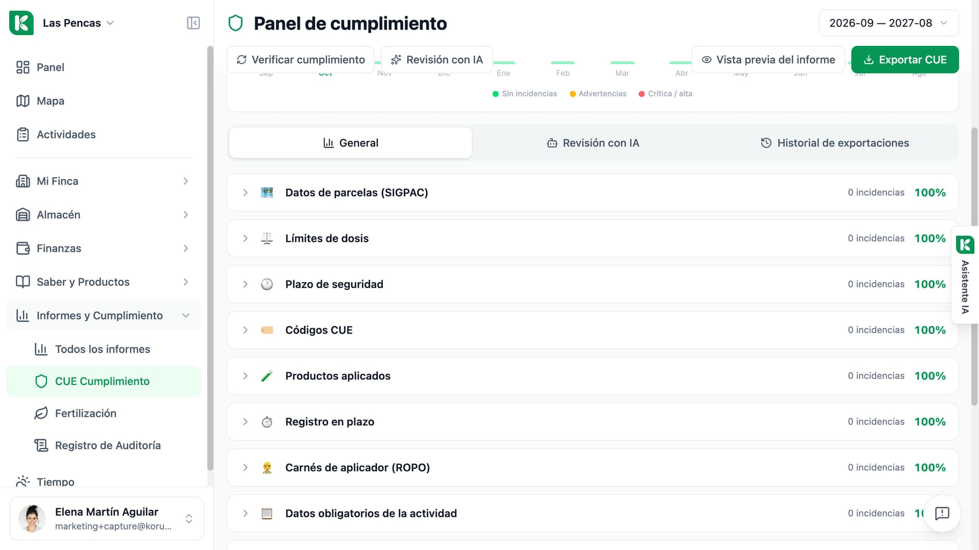
Task: Expand the Plazo de seguridad row
Action: point(245,284)
